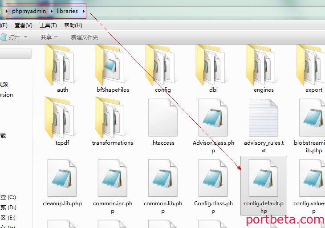Viewport: 325px width, 228px height.
Task: Select the advisory_rules.txt file icon
Action: [x=264, y=118]
